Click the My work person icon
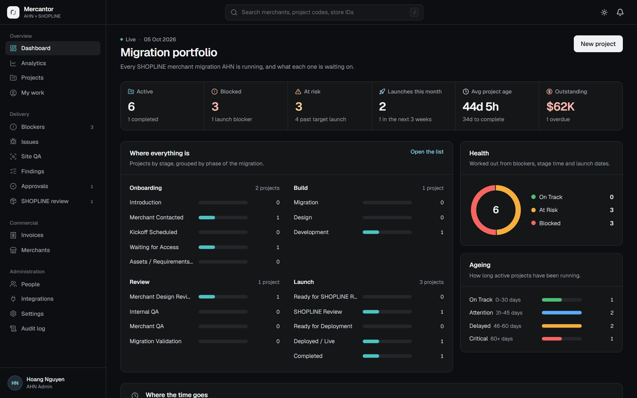The image size is (637, 398). [13, 93]
